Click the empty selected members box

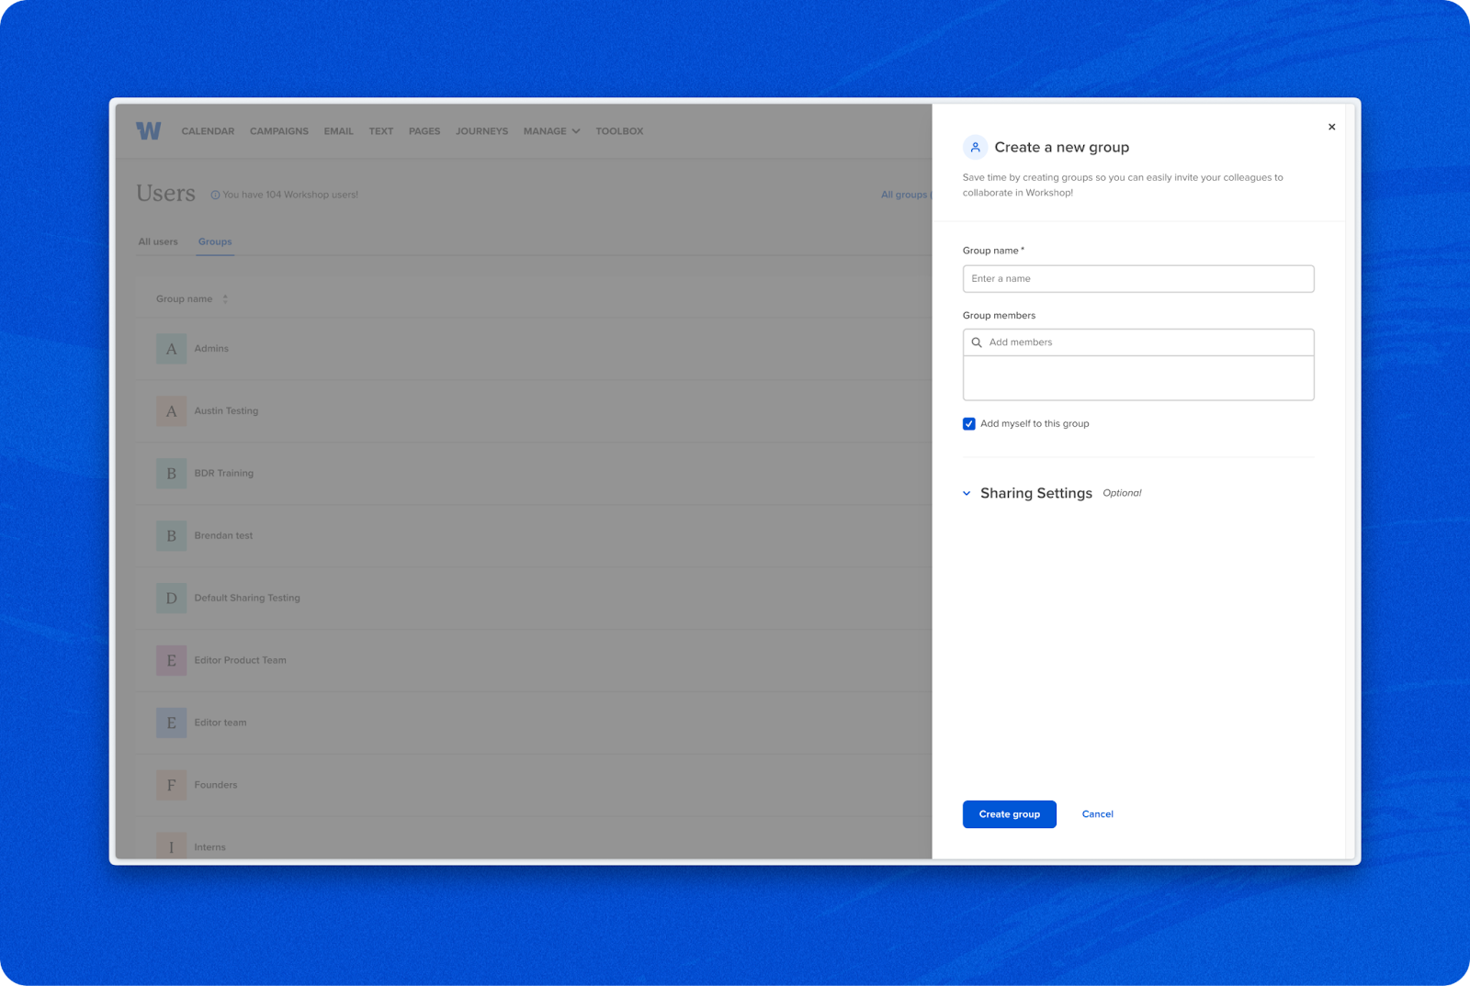[x=1138, y=378]
